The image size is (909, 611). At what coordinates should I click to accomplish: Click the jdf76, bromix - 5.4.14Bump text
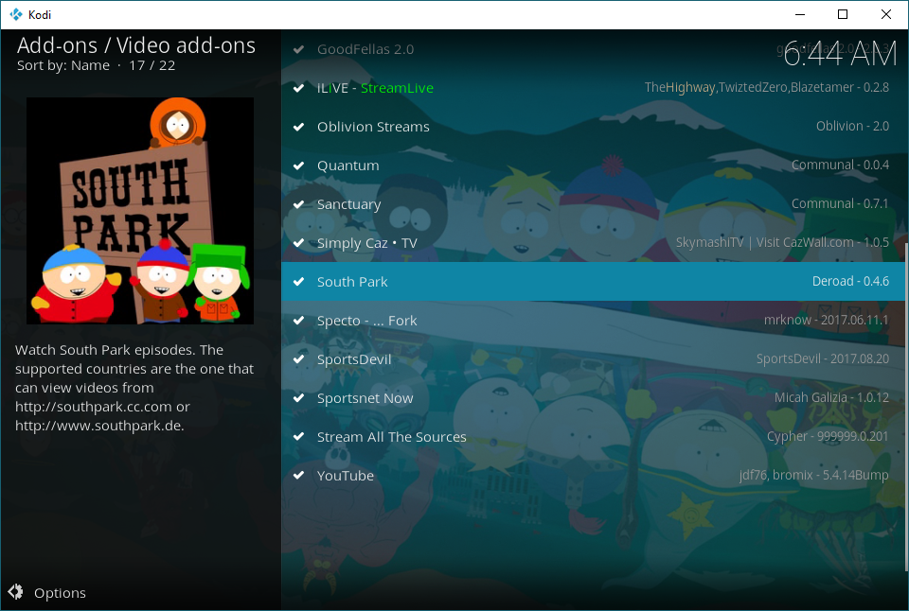814,476
